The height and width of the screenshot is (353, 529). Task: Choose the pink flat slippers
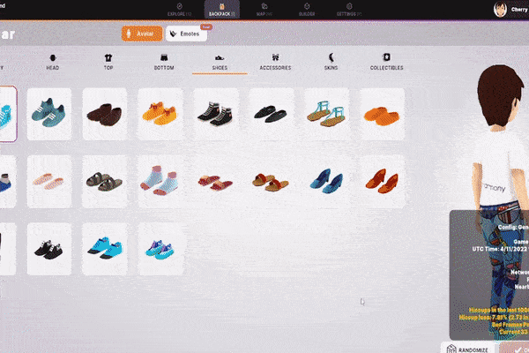point(49,182)
